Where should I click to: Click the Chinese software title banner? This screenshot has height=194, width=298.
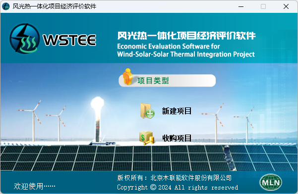click(x=186, y=36)
